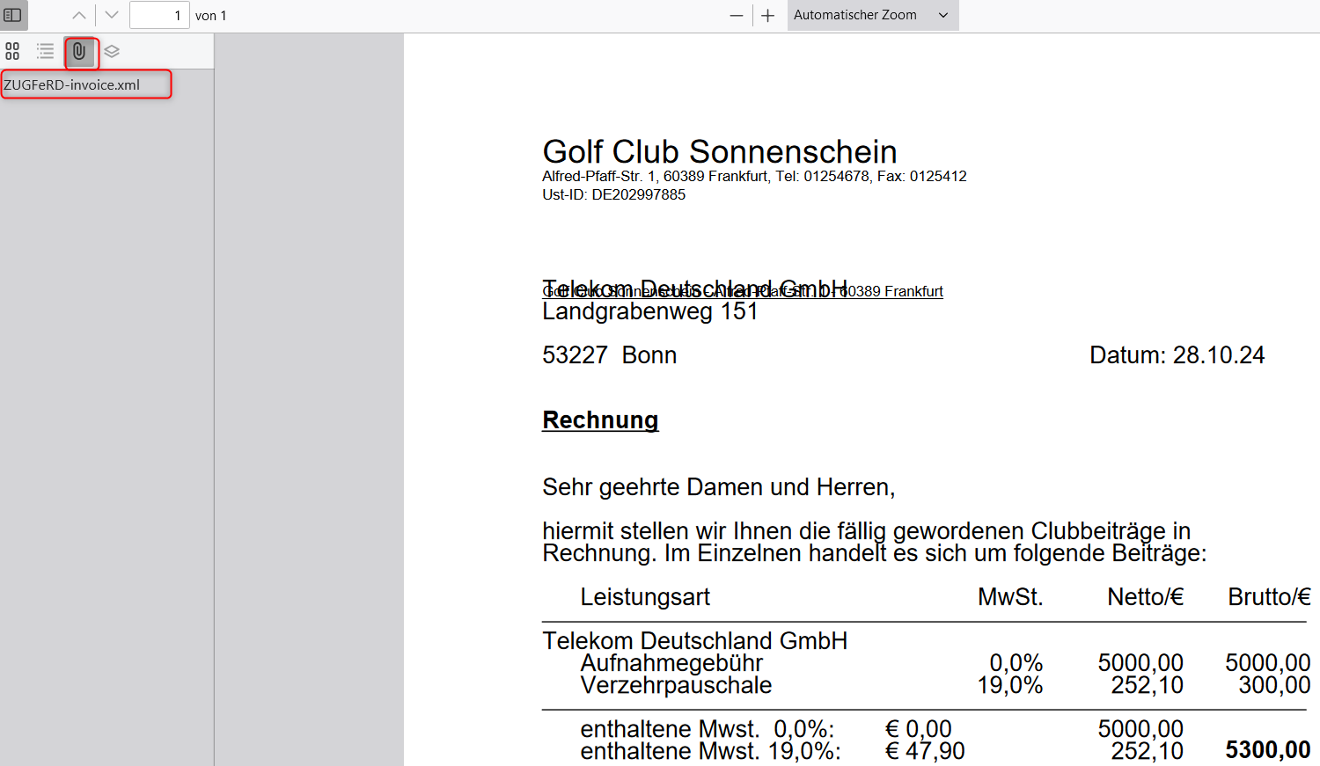Click the '53227 Bonn' line
The height and width of the screenshot is (766, 1320).
tap(610, 355)
